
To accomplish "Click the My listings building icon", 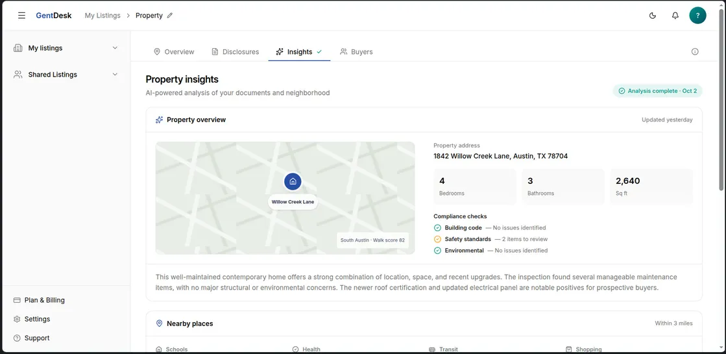I will click(18, 47).
